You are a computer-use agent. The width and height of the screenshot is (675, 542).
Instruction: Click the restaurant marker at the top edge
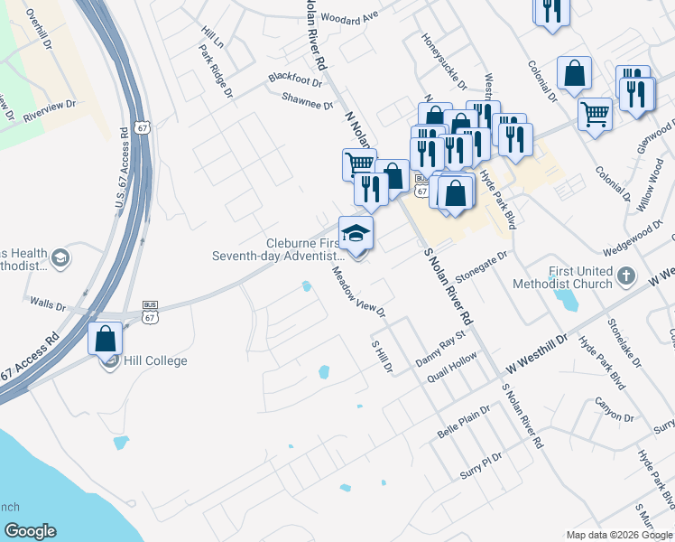550,12
